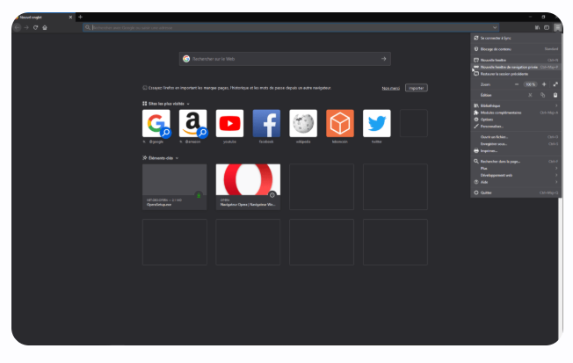Open the OperaSetup.exe download card
Viewport: 573px width, 363px height.
[175, 187]
